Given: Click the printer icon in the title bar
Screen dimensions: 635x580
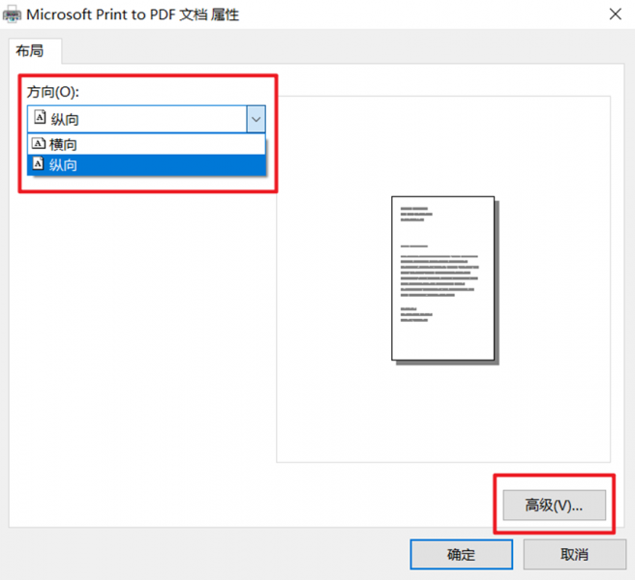Looking at the screenshot, I should (x=12, y=14).
